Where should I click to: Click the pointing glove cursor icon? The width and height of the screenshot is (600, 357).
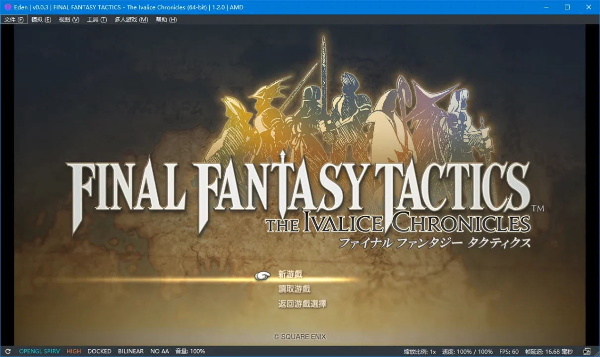click(263, 276)
